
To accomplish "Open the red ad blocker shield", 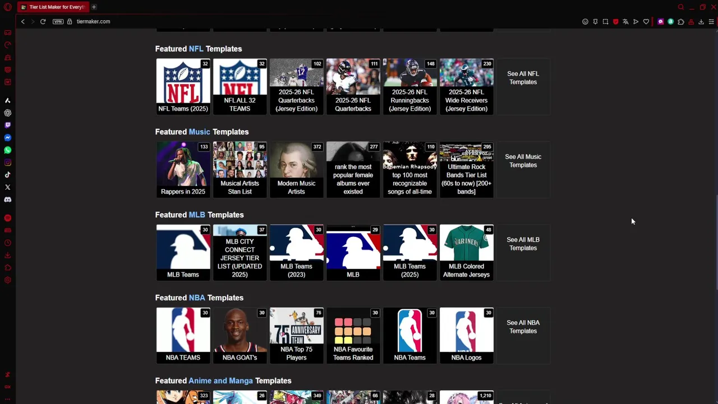I will pos(615,22).
